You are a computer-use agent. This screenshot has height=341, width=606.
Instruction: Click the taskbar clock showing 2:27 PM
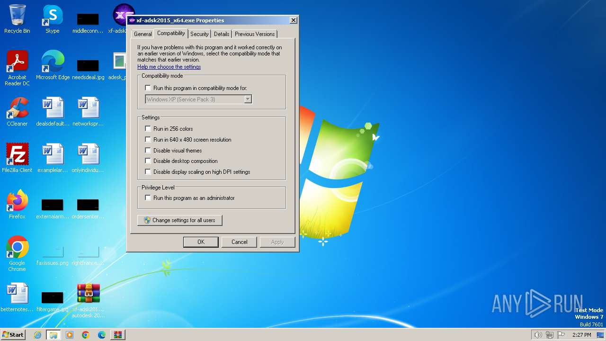pos(581,335)
